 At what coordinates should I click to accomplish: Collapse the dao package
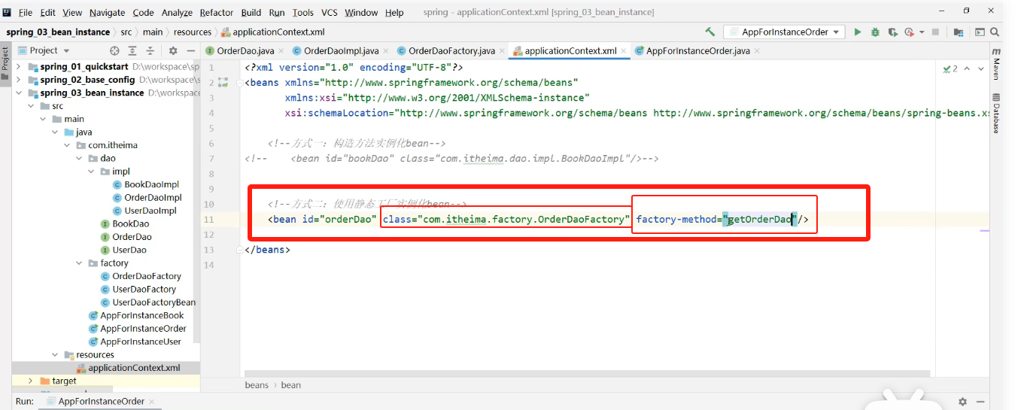coord(81,158)
